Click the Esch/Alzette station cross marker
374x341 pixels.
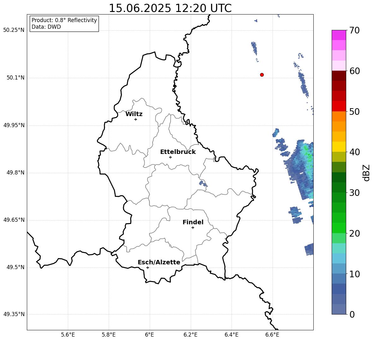tap(148, 268)
